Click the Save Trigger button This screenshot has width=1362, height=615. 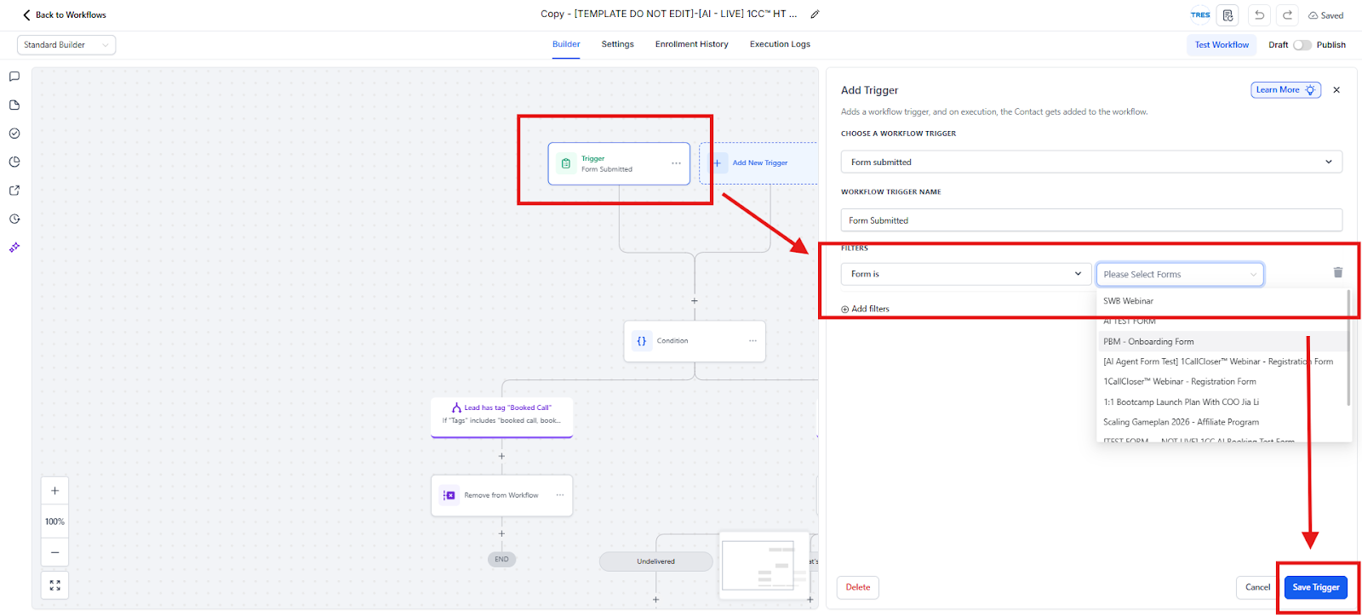point(1316,587)
